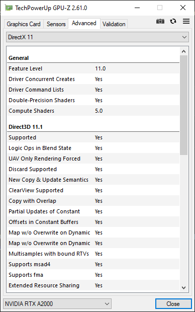Click the 5.0 Compute Shaders value

99,111
